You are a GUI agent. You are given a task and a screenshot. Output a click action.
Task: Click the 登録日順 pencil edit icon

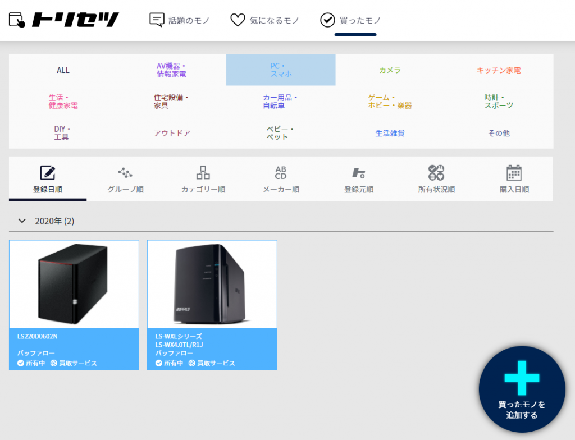[x=48, y=173]
